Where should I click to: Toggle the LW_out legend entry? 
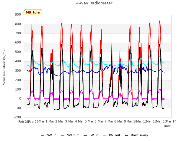[x=112, y=135]
